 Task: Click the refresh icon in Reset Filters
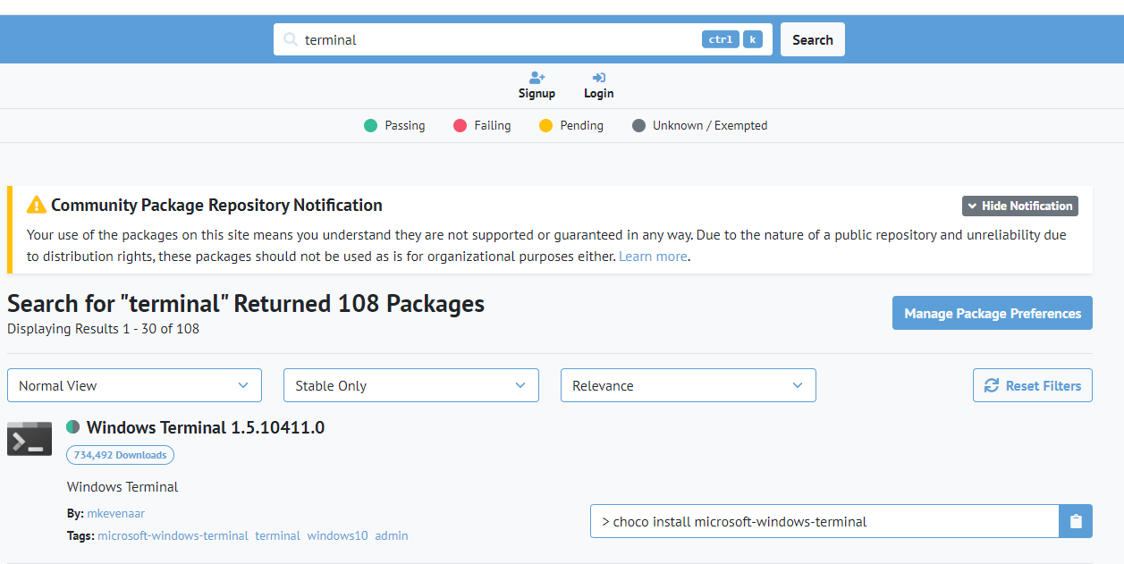point(991,385)
